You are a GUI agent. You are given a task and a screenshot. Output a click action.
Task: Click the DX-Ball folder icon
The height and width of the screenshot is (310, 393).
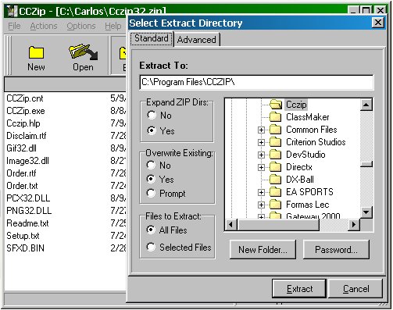point(275,180)
